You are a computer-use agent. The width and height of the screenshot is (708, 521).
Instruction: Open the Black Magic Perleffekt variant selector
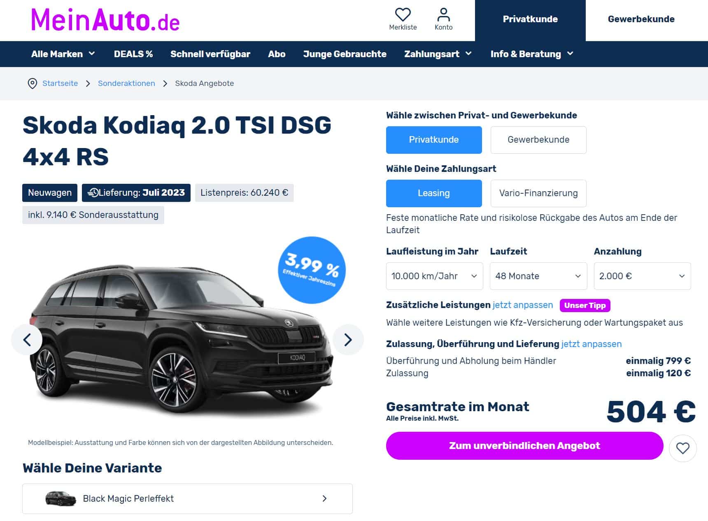pyautogui.click(x=187, y=499)
